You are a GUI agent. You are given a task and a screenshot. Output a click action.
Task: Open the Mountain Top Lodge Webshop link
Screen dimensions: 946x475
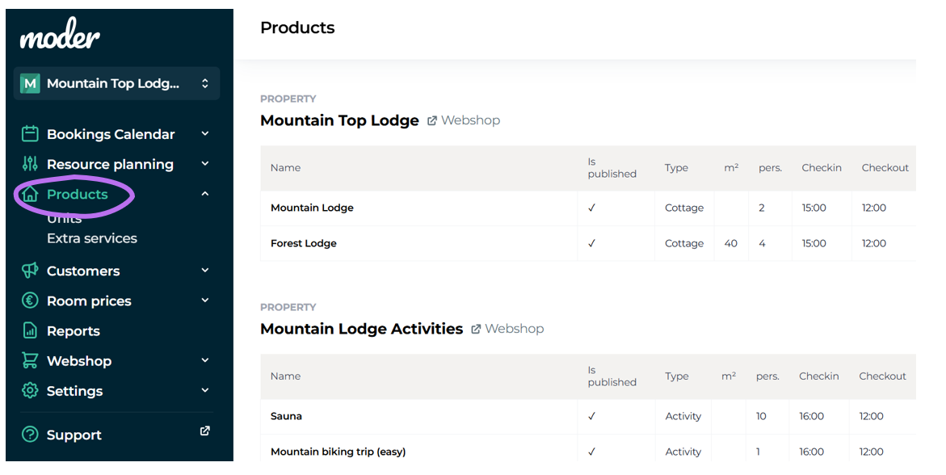click(464, 120)
